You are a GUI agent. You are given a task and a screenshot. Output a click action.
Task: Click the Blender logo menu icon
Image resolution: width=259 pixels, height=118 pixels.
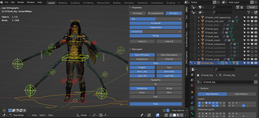[x=2, y=3]
